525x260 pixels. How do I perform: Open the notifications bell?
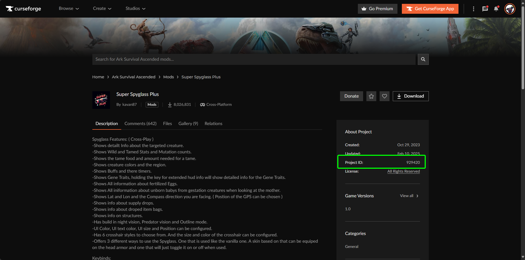pyautogui.click(x=496, y=9)
